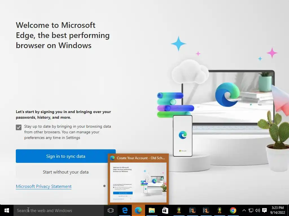Viewport: 289px width, 216px height.
Task: Choose Start without your data
Action: (x=65, y=172)
